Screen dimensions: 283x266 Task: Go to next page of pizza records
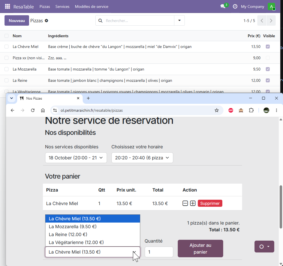pos(271,21)
